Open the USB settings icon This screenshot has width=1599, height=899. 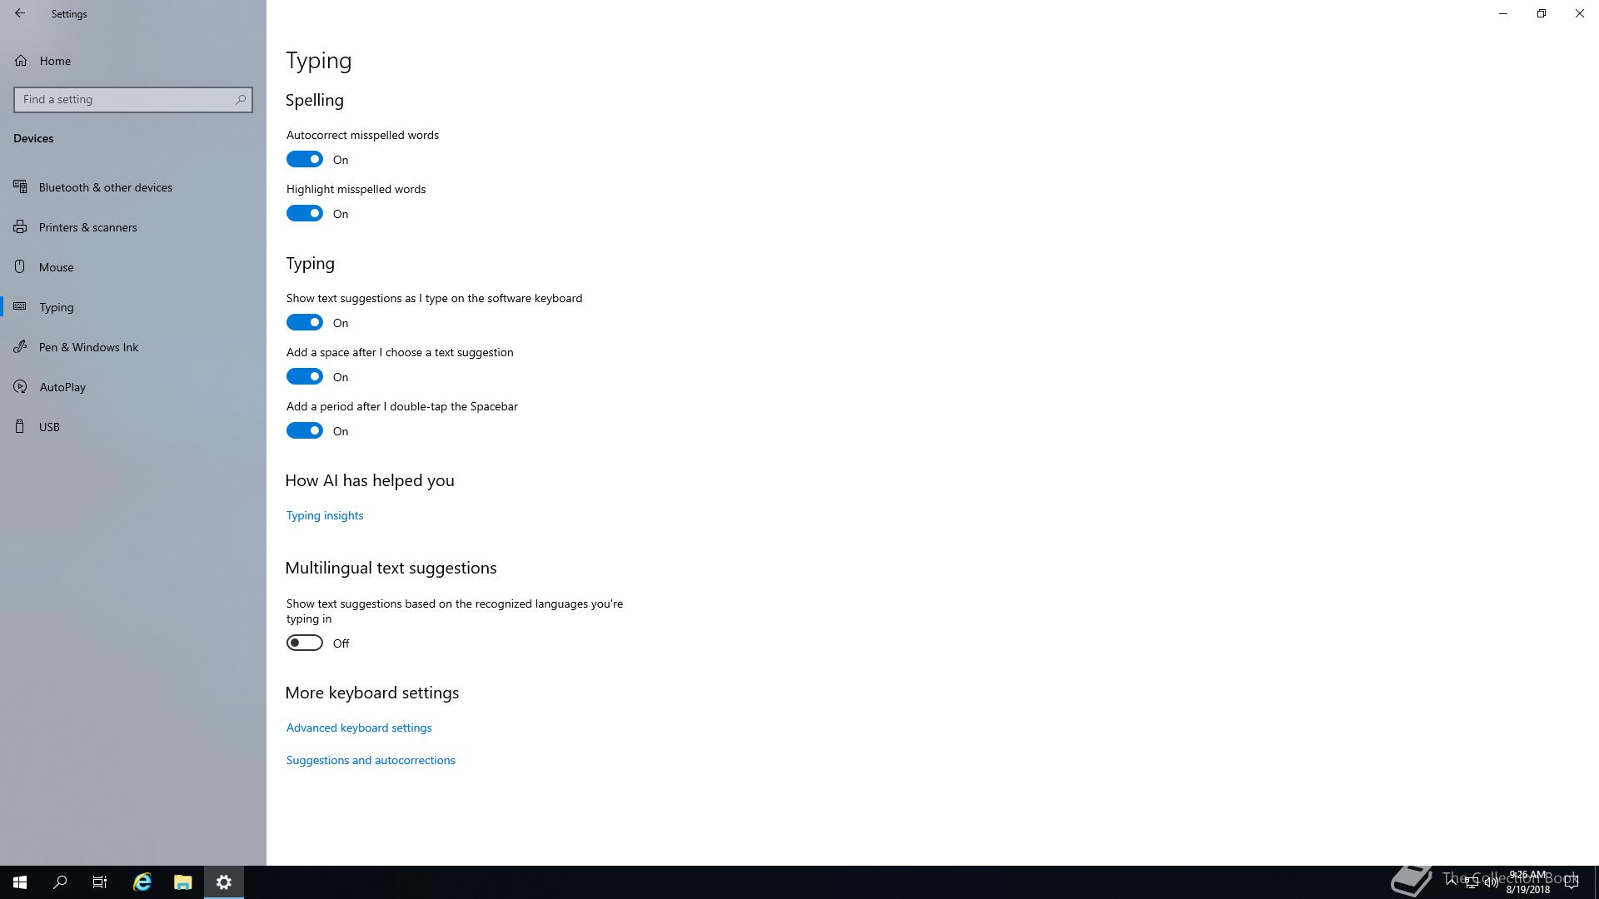pyautogui.click(x=21, y=426)
